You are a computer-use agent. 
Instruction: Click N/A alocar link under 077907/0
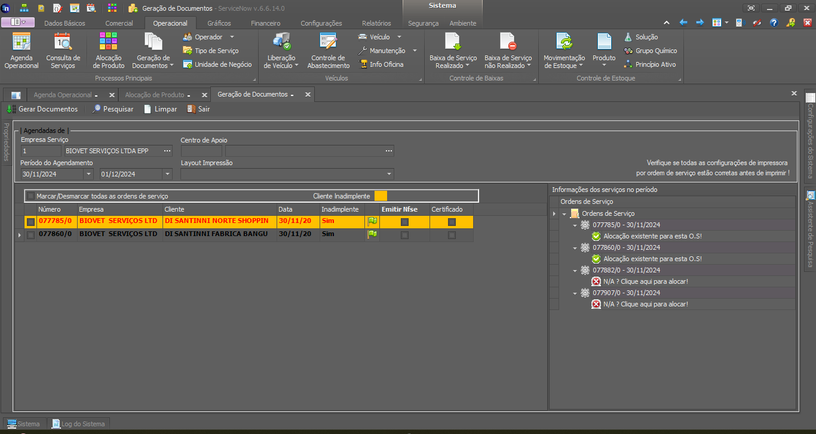pyautogui.click(x=645, y=304)
